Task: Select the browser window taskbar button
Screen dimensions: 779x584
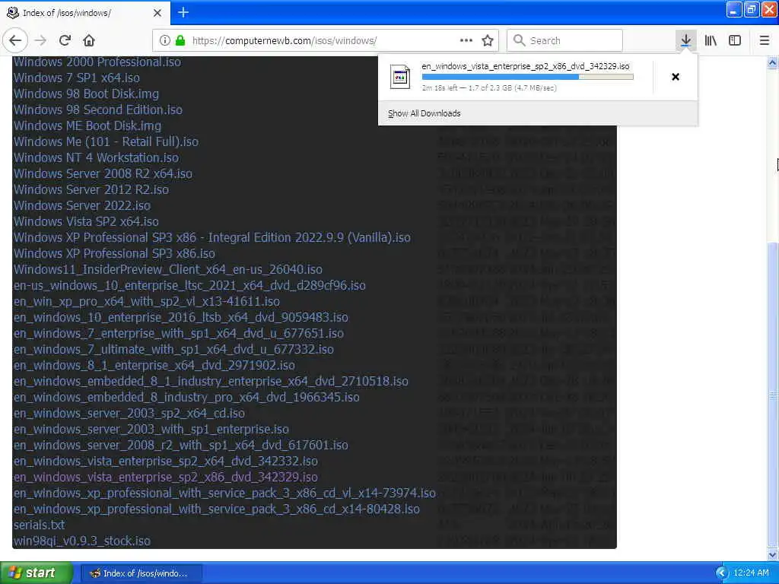Action: (141, 573)
